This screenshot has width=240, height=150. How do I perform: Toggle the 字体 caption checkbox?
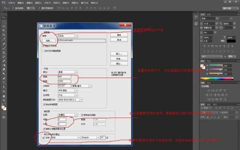pos(44,138)
